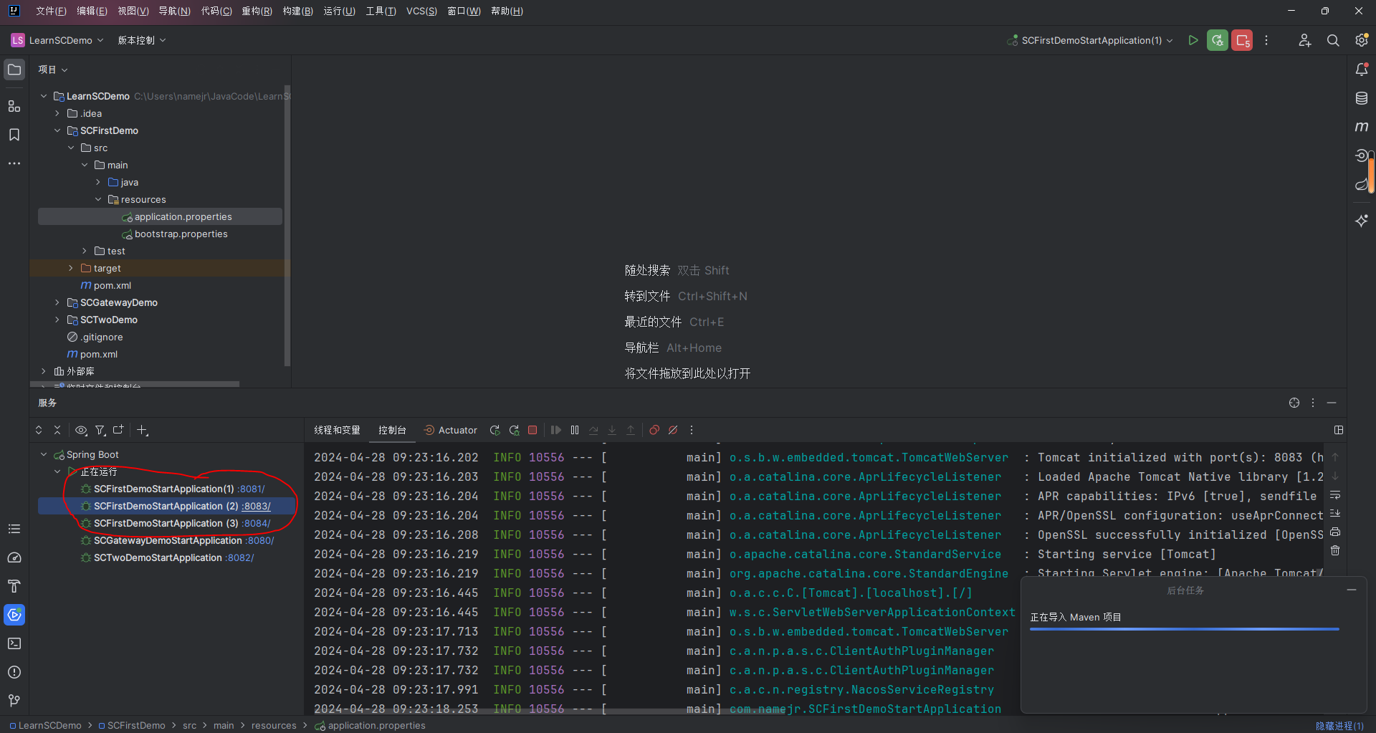Open the view breakpoints icon

coord(654,430)
